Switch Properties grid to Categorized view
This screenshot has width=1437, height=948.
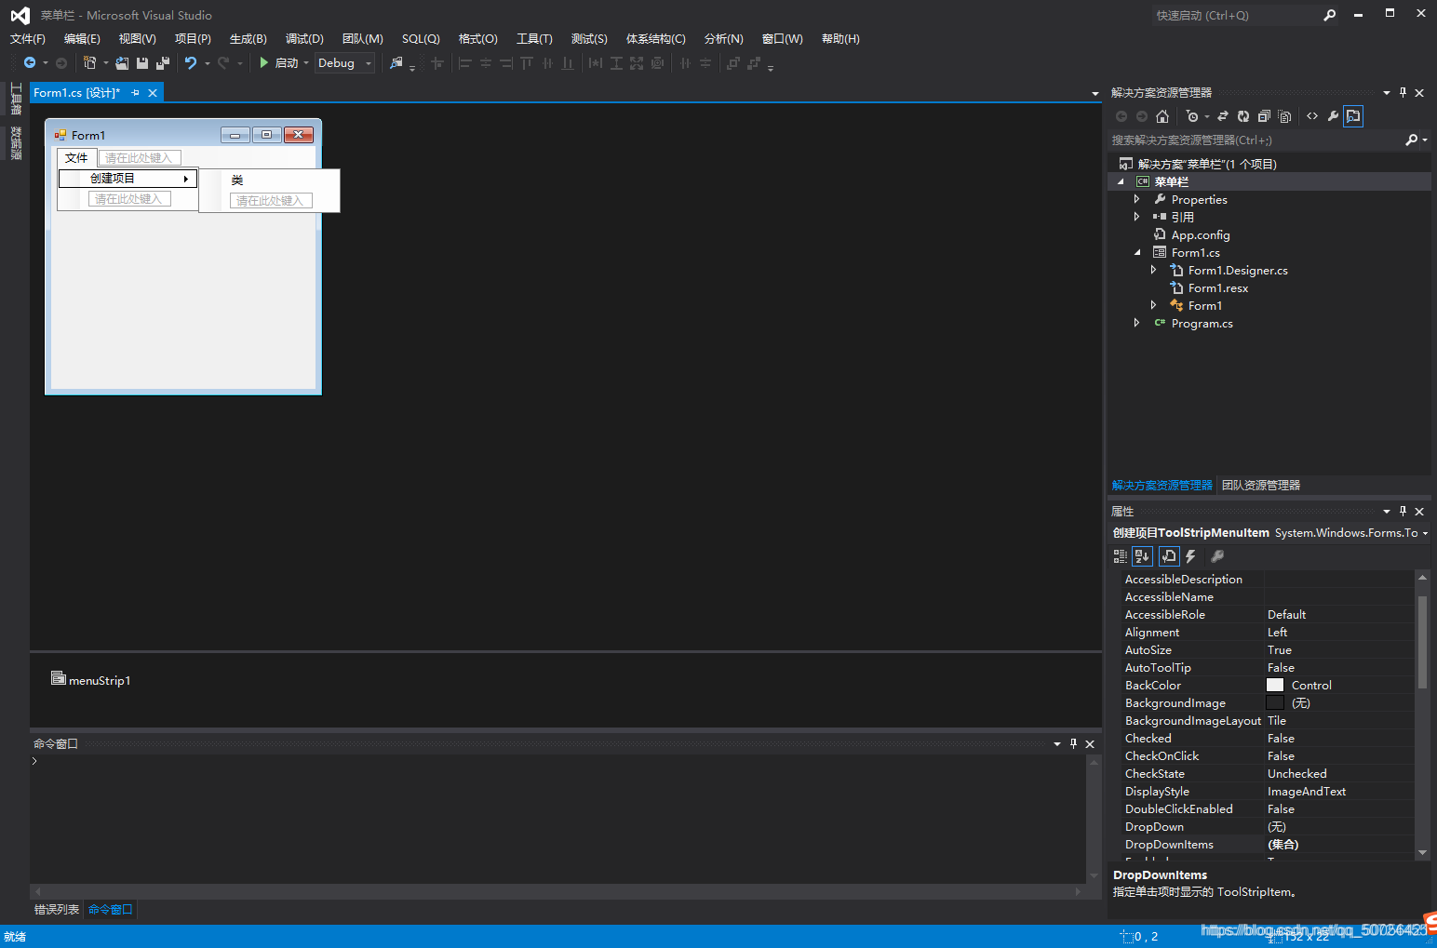(1121, 556)
